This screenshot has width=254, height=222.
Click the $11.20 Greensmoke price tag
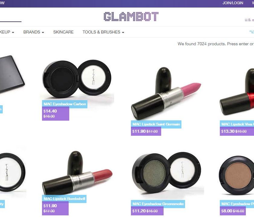(x=147, y=211)
